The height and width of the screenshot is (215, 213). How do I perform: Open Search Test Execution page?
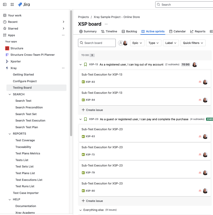(x=30, y=120)
